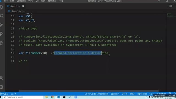Change encoding via 'UTF-8'
The width and height of the screenshot is (176, 99).
point(125,94)
